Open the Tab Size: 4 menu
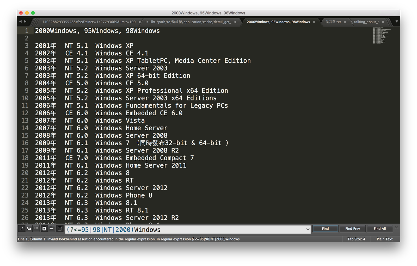The image size is (417, 266). tap(356, 239)
